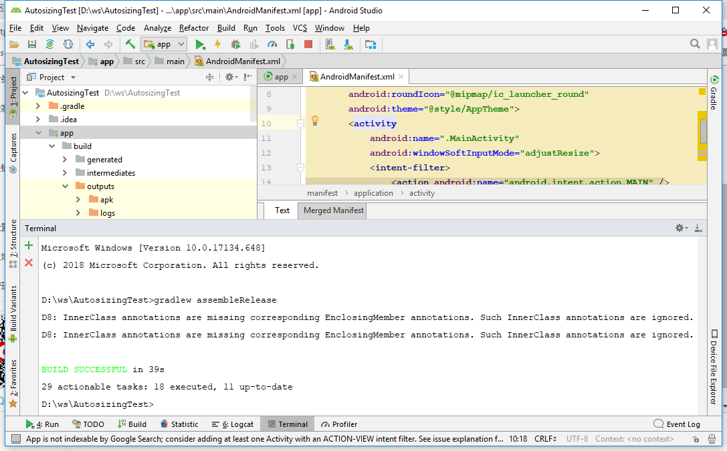Open AVD Manager from the toolbar
The width and height of the screenshot is (727, 451).
coord(330,45)
